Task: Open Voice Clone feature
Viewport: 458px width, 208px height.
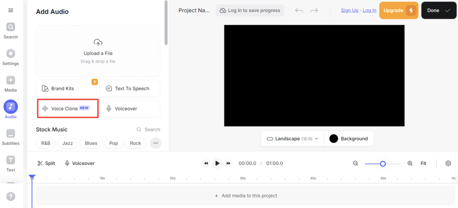Action: pos(68,109)
